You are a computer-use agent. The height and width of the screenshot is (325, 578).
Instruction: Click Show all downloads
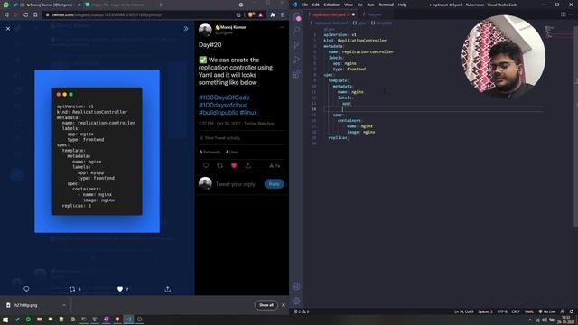click(266, 305)
